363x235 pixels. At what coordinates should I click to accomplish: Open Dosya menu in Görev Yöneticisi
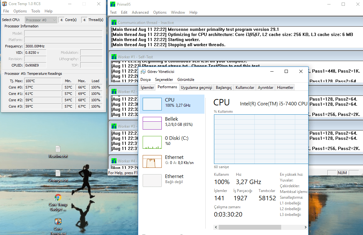click(x=146, y=79)
